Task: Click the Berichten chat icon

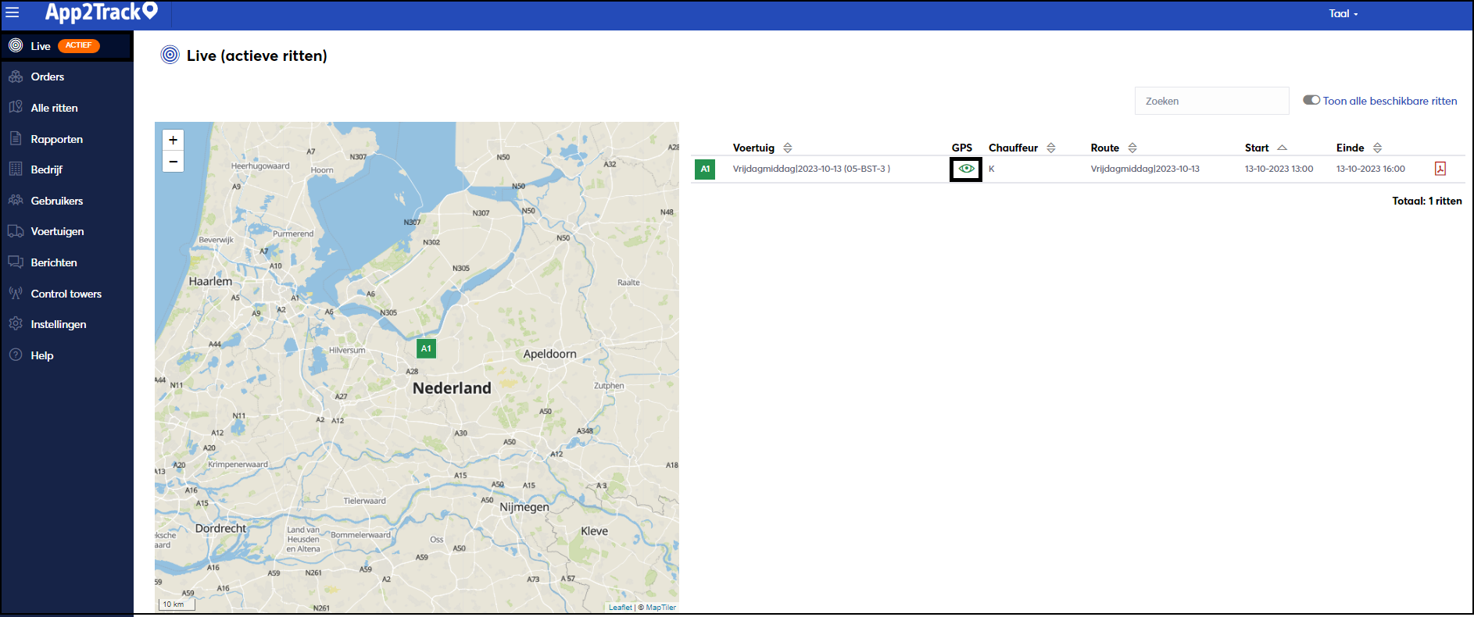Action: [x=16, y=262]
